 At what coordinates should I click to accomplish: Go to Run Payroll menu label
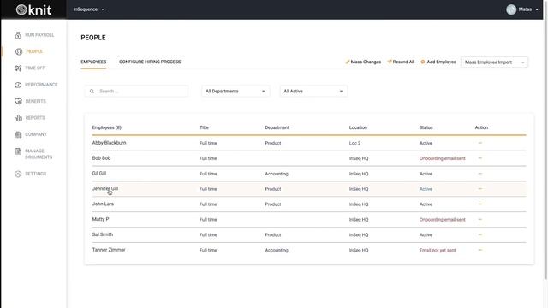click(x=39, y=35)
